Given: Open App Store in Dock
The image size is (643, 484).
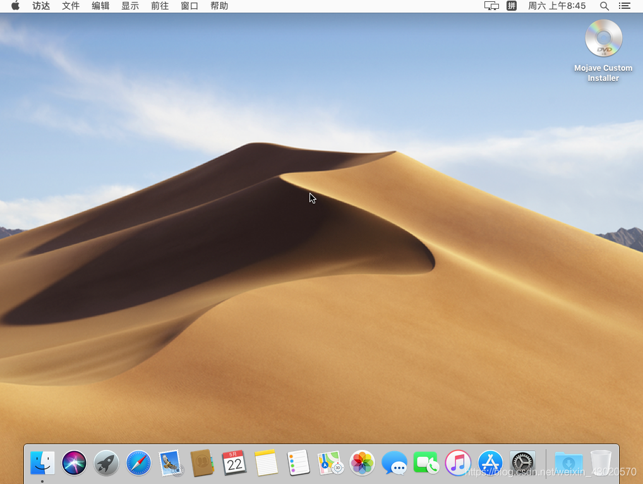Looking at the screenshot, I should pyautogui.click(x=490, y=463).
